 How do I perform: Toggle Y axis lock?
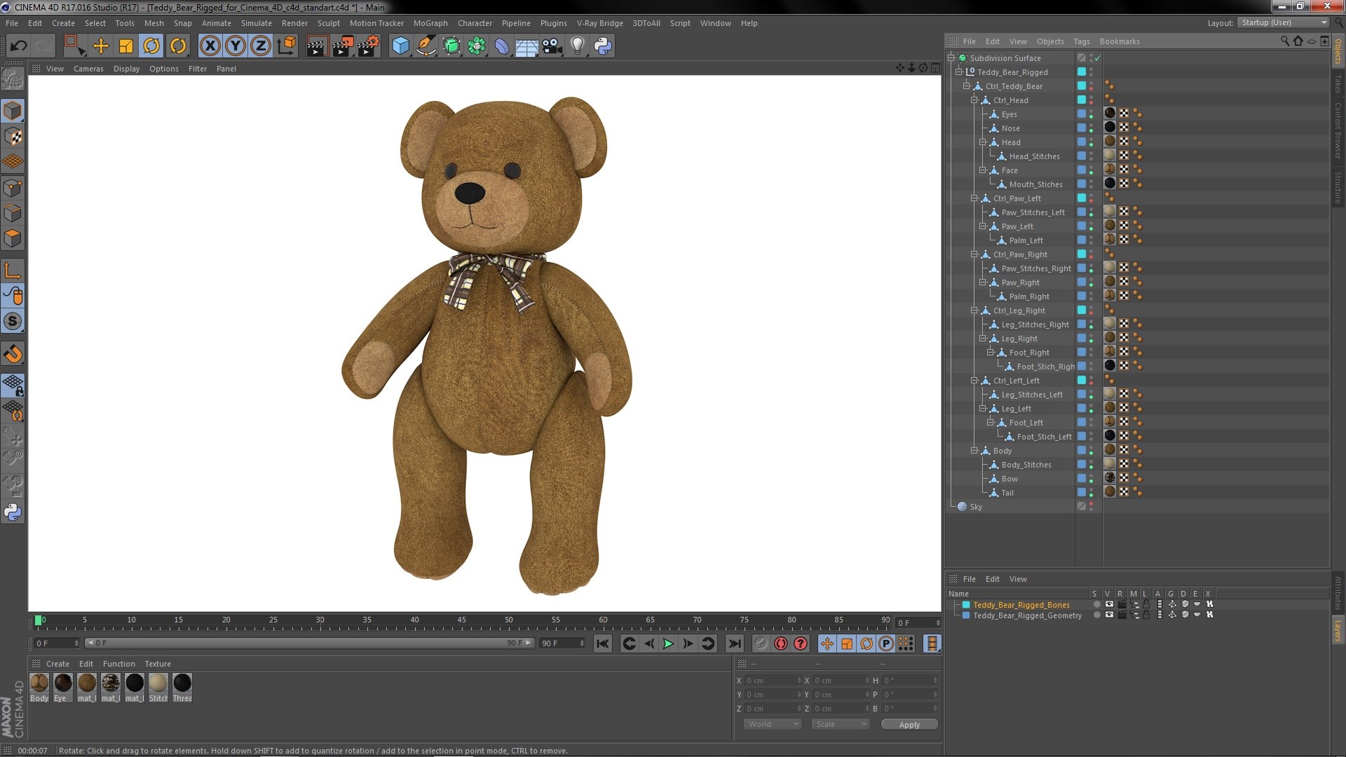[236, 46]
